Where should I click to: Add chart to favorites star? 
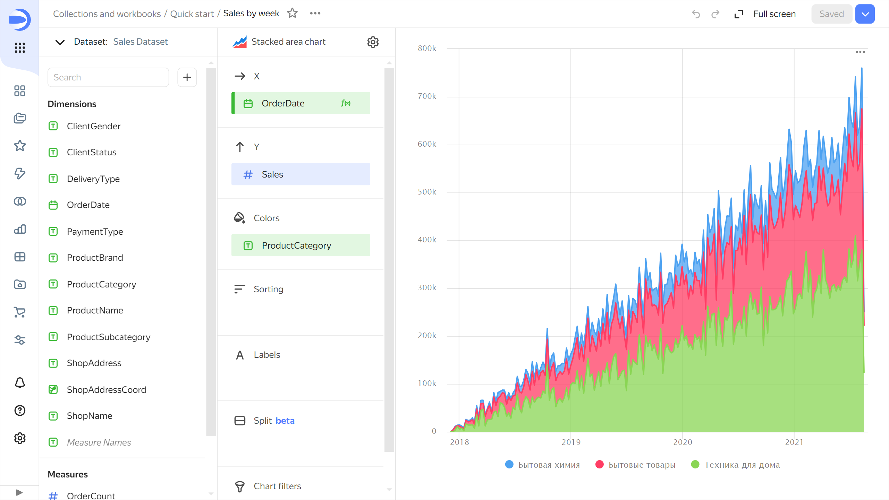(293, 13)
